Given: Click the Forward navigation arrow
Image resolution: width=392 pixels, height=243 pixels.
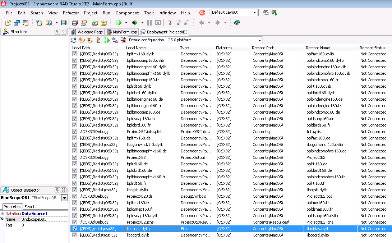Looking at the screenshot, I should (217, 23).
